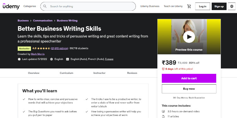Switch to the Reviews tab
The width and height of the screenshot is (237, 118).
click(132, 73)
